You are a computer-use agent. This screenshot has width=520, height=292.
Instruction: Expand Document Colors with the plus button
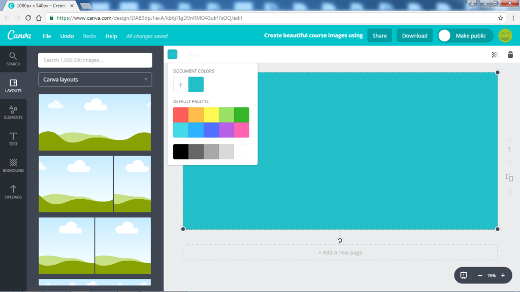click(180, 84)
